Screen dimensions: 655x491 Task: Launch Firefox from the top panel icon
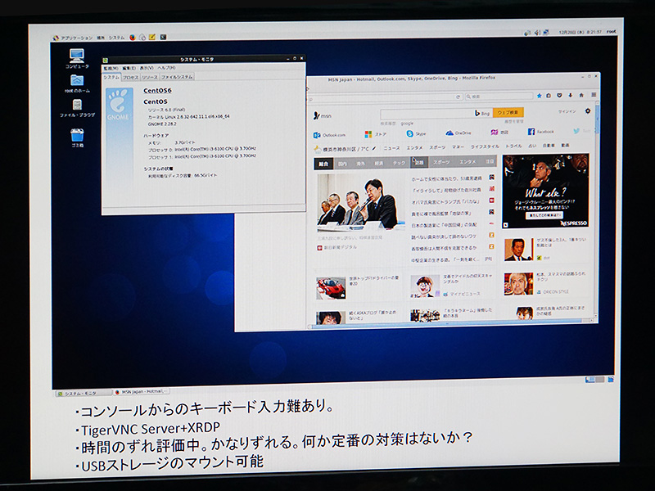[133, 37]
